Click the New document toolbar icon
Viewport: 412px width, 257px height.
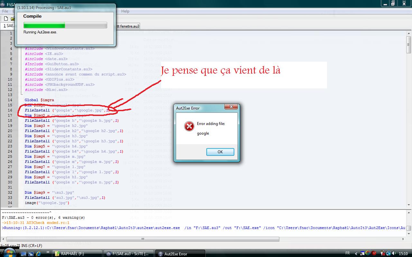coord(5,19)
